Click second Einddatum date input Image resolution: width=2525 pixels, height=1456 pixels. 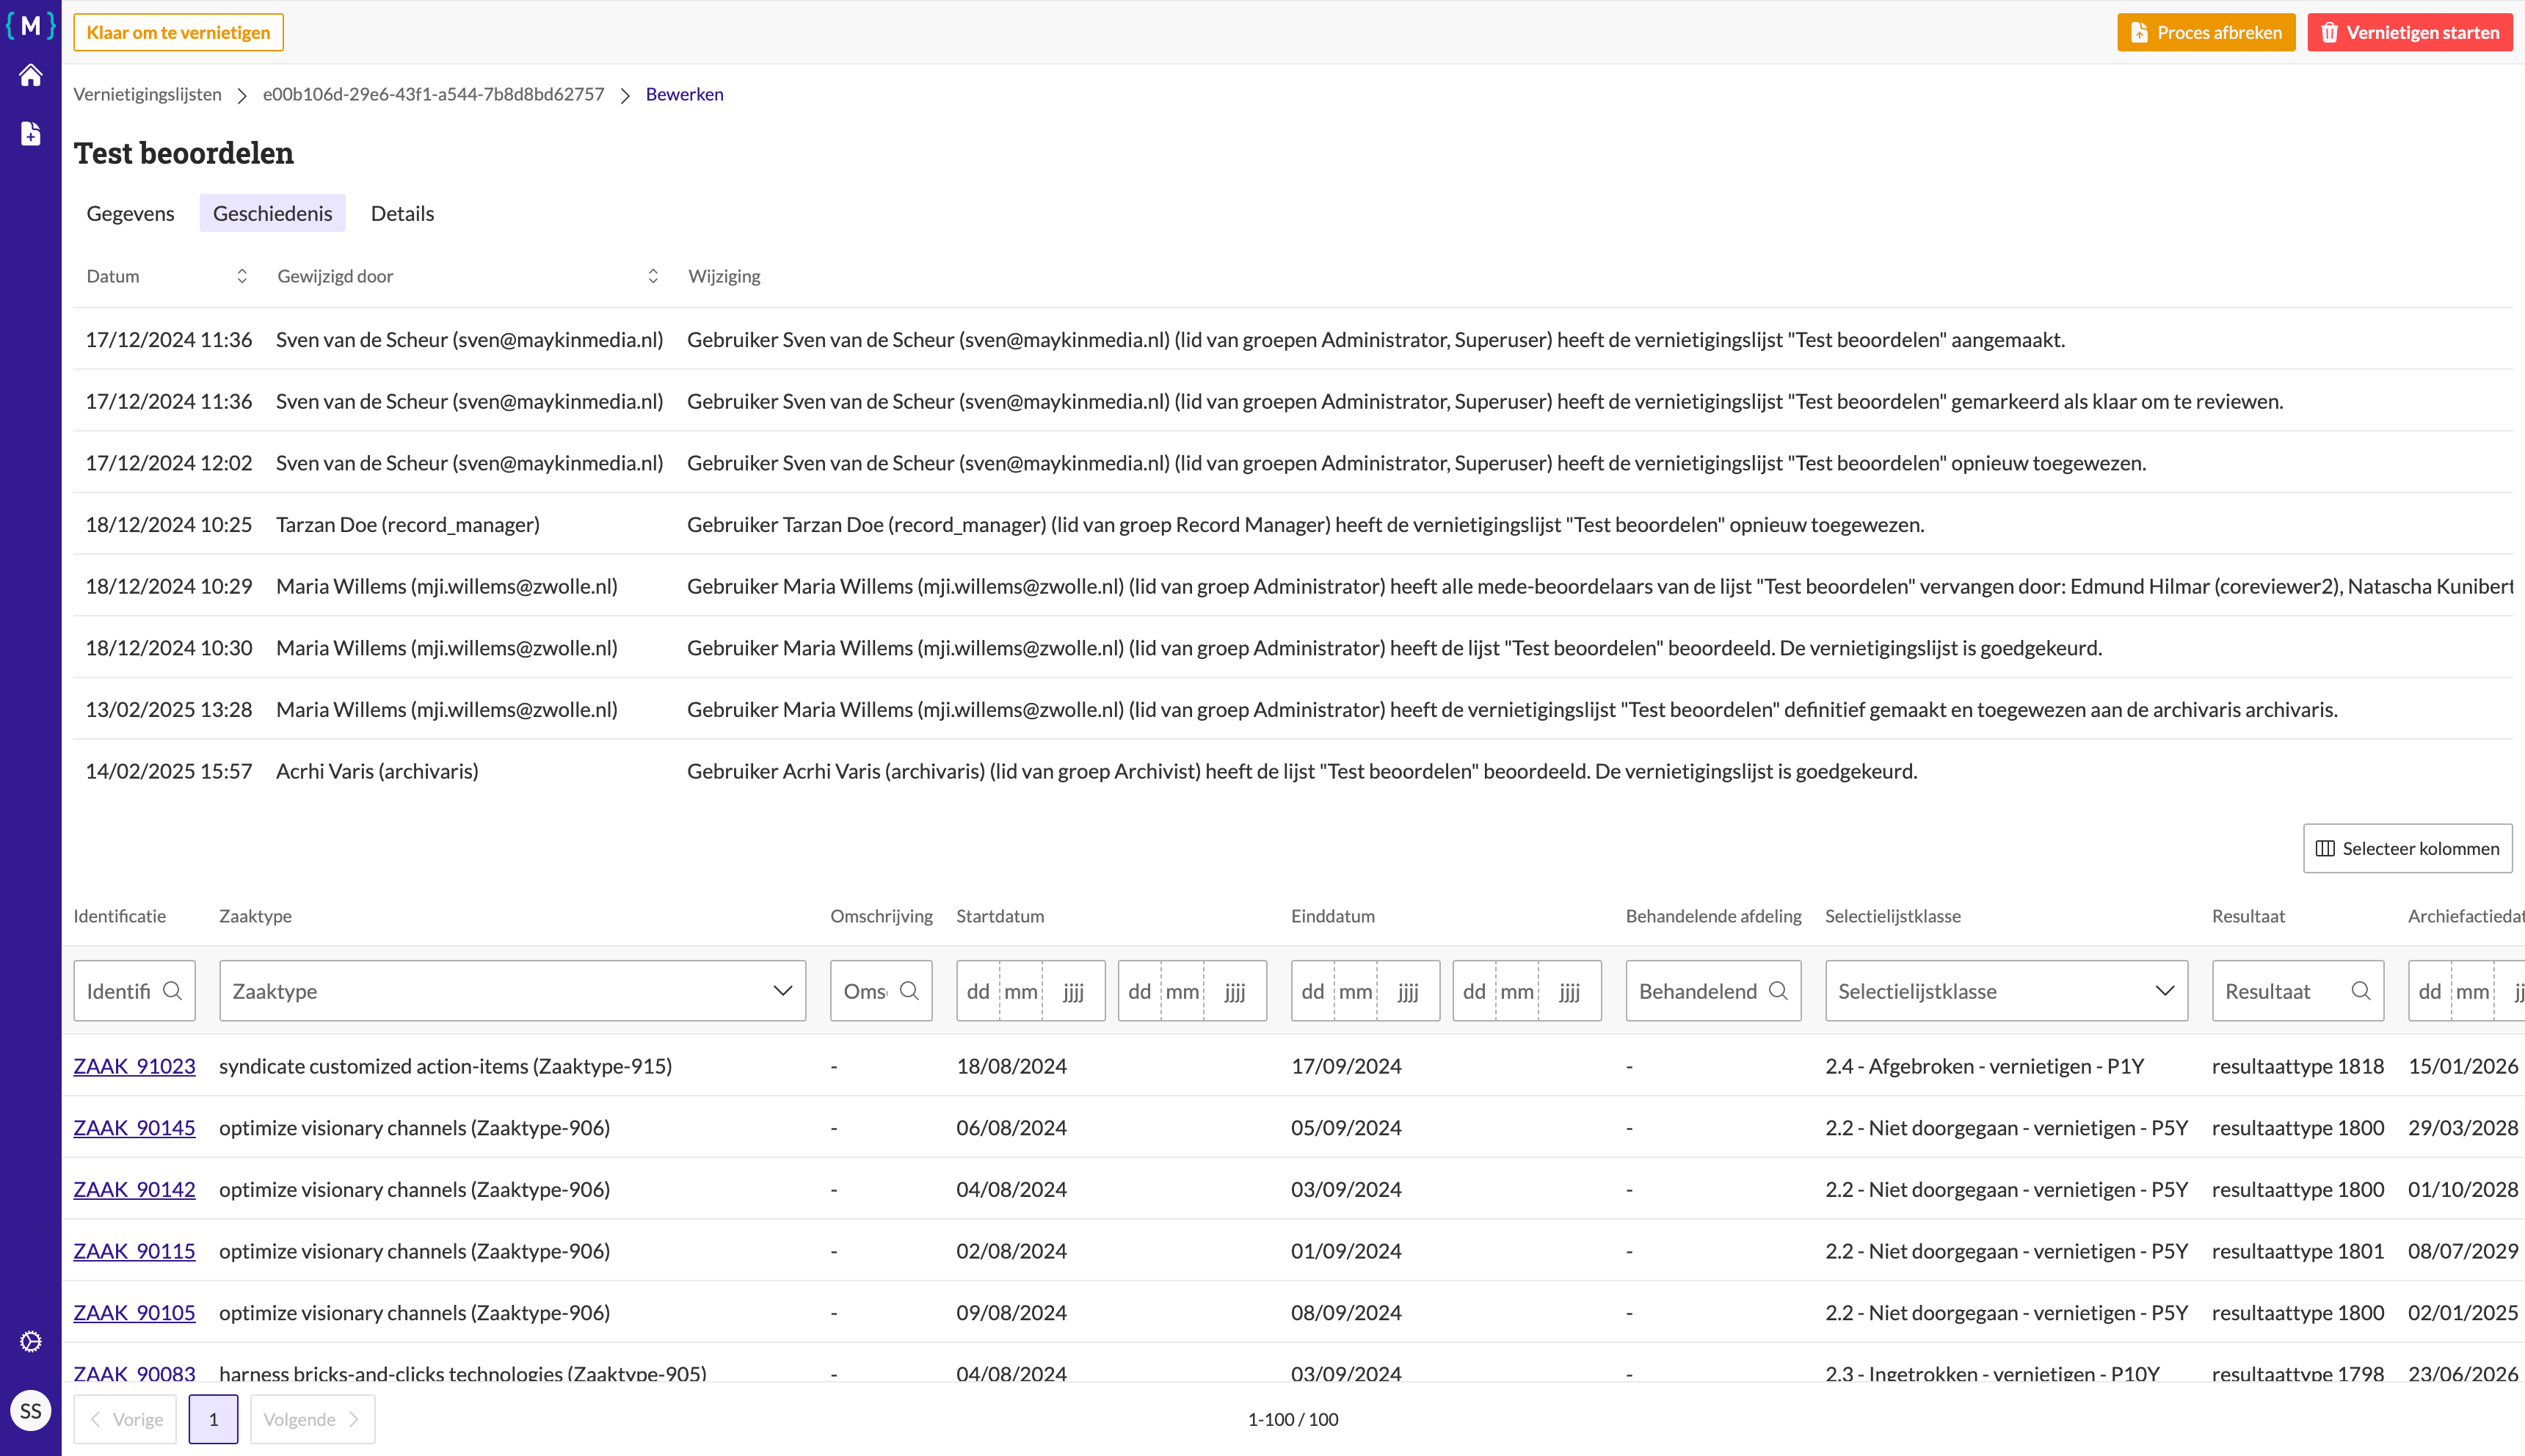tap(1527, 990)
